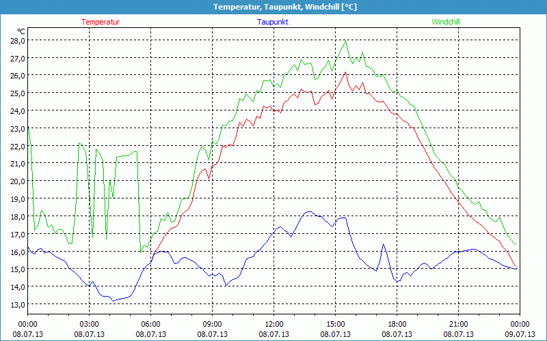547x341 pixels.
Task: Click the red Temperatur peak near 15:30
Action: point(345,72)
